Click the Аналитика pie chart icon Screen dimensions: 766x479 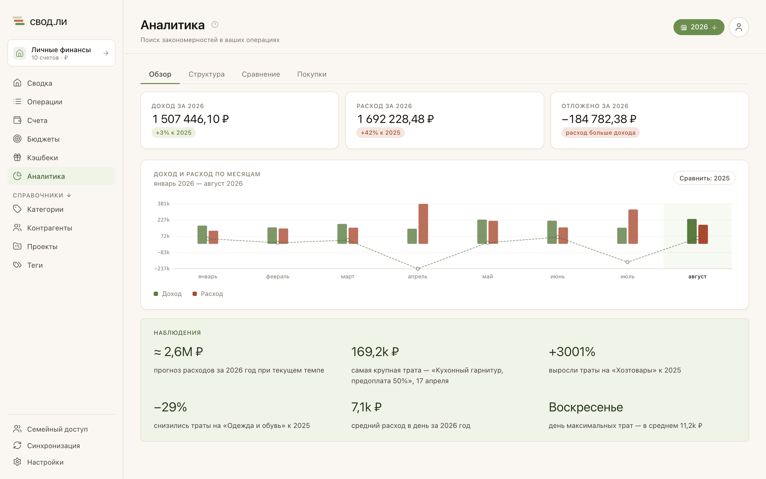17,176
